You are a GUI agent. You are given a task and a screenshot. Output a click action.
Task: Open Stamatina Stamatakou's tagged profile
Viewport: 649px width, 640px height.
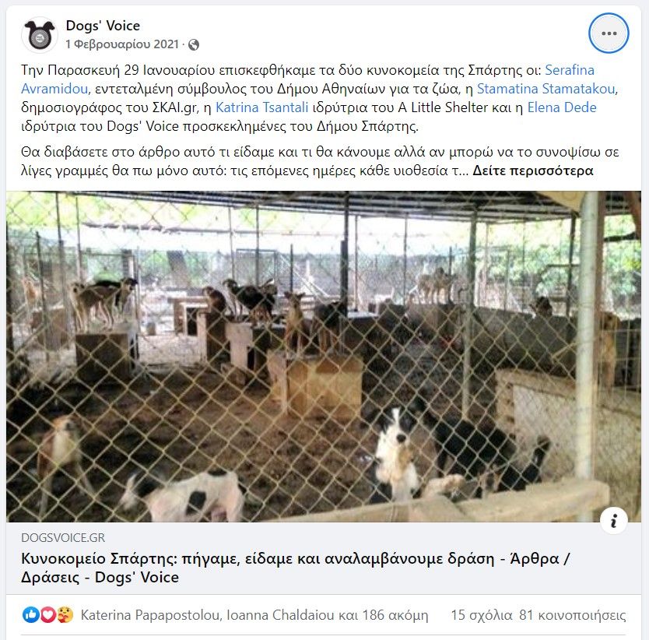pyautogui.click(x=547, y=89)
